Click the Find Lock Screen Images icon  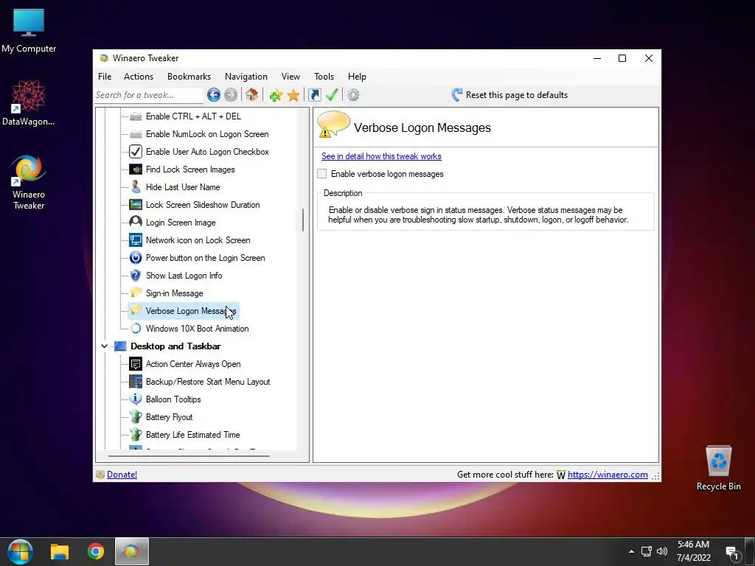point(136,170)
